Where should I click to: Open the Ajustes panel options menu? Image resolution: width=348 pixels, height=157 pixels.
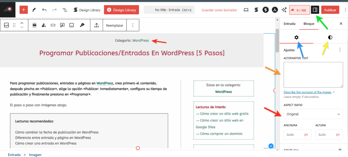(340, 50)
